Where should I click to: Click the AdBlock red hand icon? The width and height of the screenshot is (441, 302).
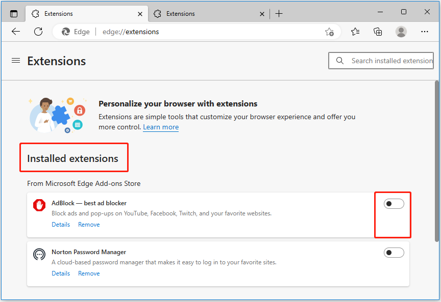click(39, 205)
